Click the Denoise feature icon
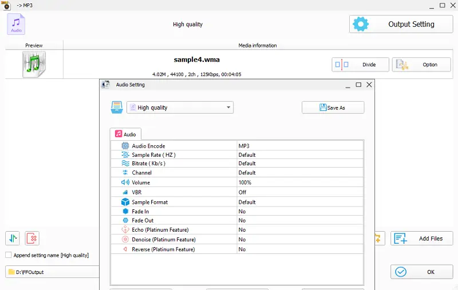The width and height of the screenshot is (458, 290). click(x=125, y=239)
